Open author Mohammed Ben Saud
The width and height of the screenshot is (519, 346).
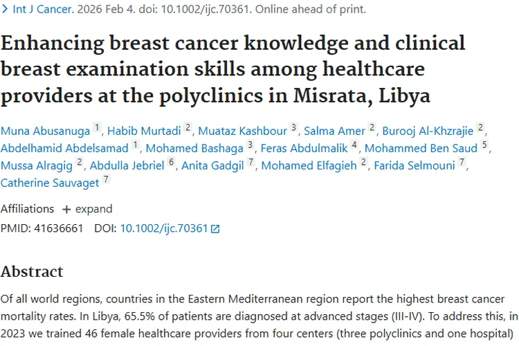coord(421,147)
